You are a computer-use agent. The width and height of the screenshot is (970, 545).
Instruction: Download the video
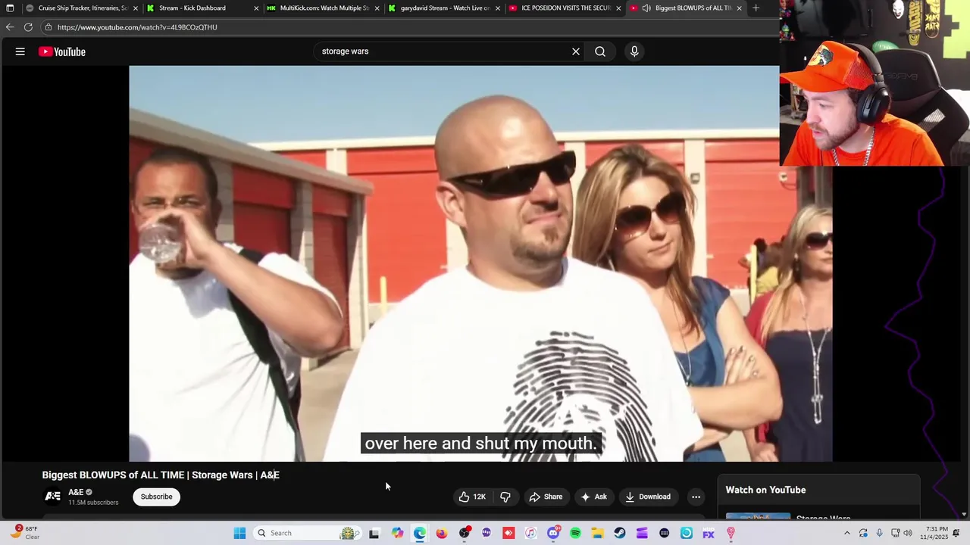point(648,497)
